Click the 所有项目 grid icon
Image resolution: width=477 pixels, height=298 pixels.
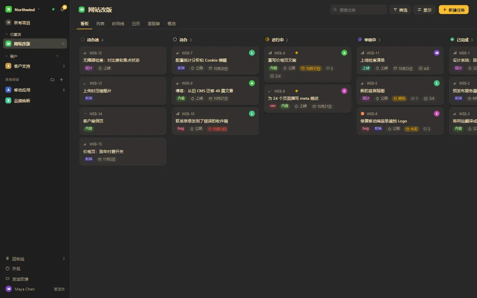click(x=8, y=23)
